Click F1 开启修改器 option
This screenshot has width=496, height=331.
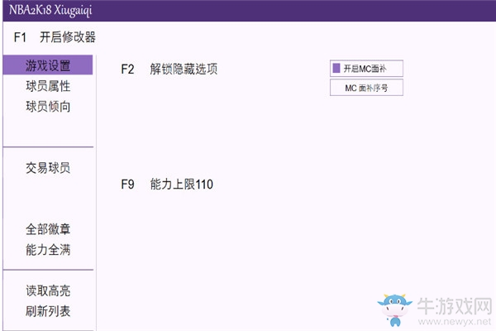pos(55,37)
